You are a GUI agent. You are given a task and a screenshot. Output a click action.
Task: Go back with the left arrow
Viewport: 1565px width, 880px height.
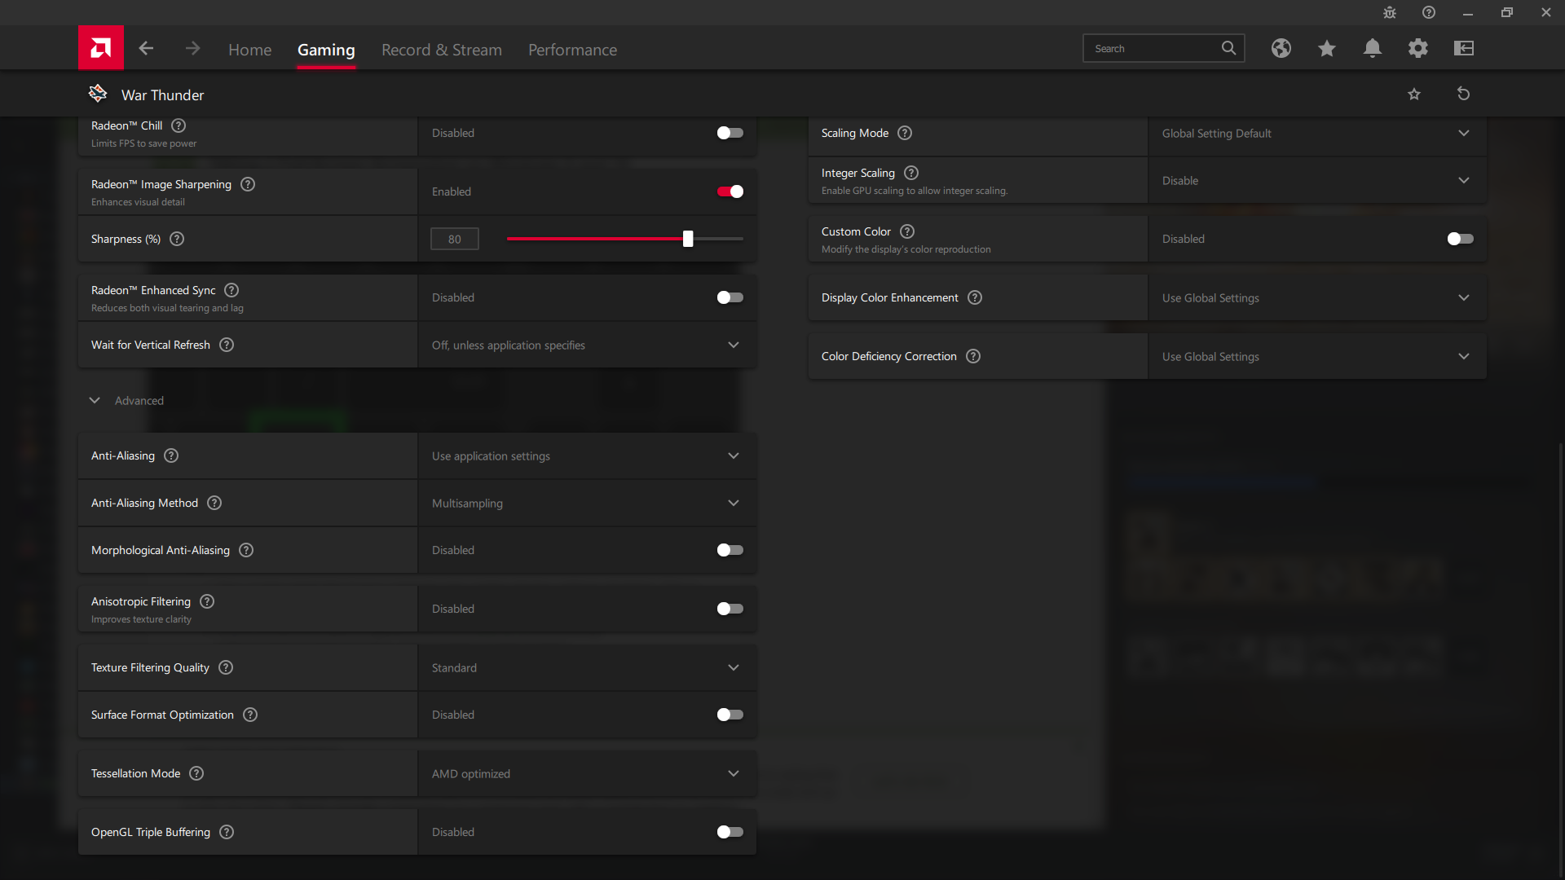pyautogui.click(x=146, y=49)
